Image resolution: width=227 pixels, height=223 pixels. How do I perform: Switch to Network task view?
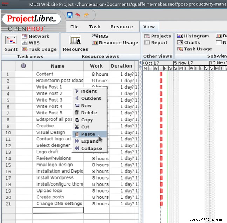tap(35, 36)
